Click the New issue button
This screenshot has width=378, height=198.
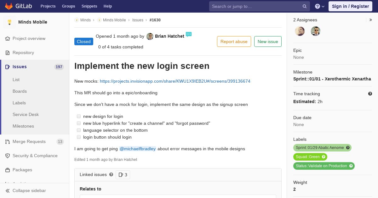pos(268,41)
